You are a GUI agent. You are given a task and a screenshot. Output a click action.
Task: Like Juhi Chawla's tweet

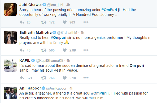pyautogui.click(x=65, y=22)
